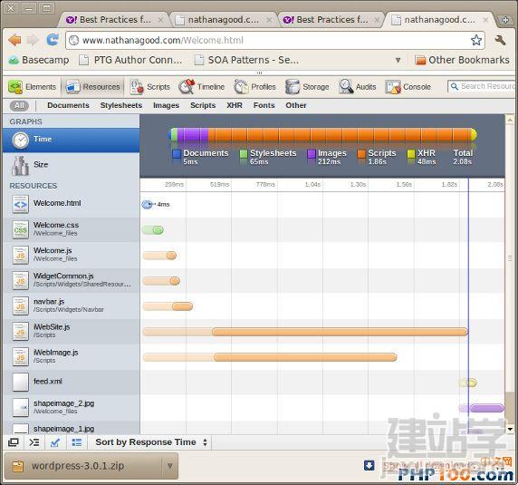Click the browser Forward arrow
Image resolution: width=518 pixels, height=485 pixels.
[x=33, y=40]
